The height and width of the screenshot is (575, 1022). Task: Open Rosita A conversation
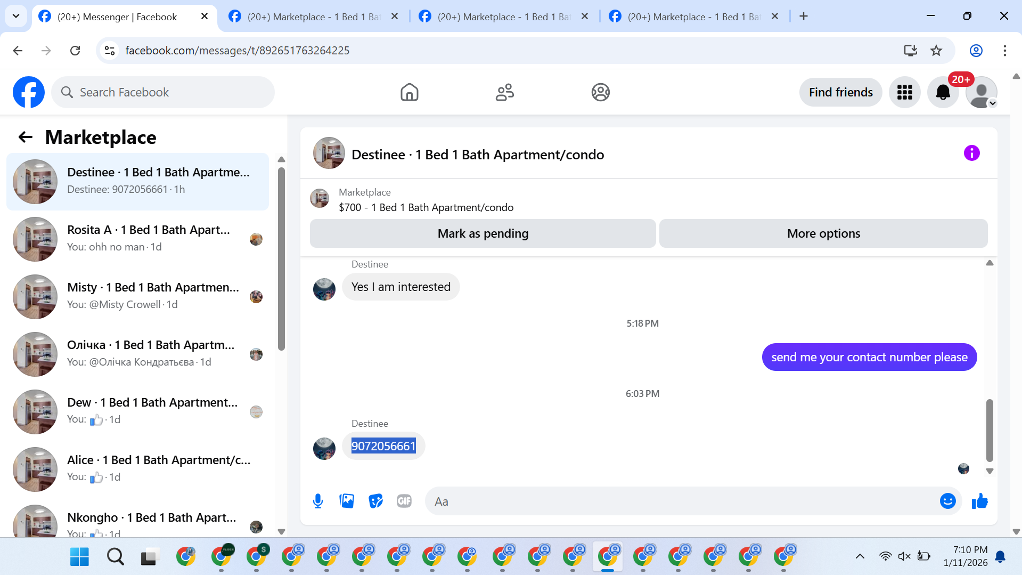pos(137,239)
